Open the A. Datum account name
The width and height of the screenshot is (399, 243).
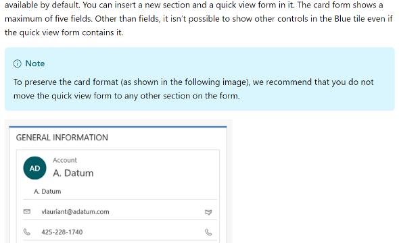[x=73, y=173]
